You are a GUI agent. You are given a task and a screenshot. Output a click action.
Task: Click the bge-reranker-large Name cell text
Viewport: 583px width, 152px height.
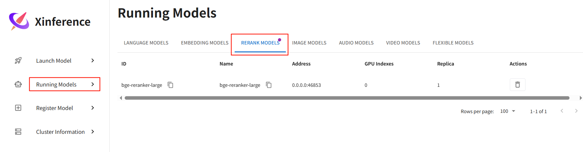240,85
